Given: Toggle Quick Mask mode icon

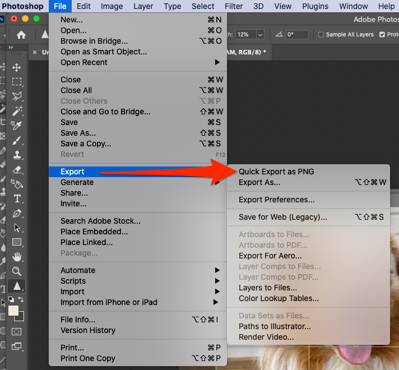Looking at the screenshot, I should click(x=17, y=331).
